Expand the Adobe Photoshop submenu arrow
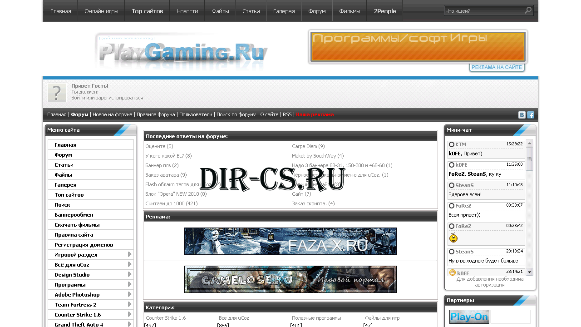This screenshot has height=327, width=581. [128, 294]
